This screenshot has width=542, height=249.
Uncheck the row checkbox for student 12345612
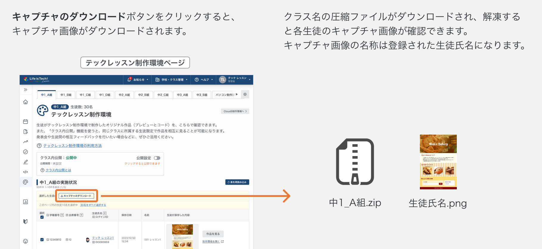point(42,239)
